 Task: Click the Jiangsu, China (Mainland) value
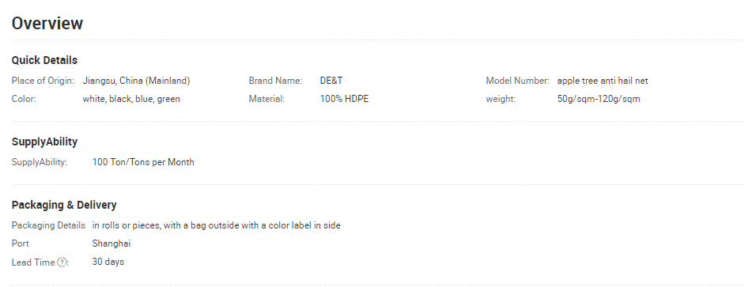(137, 81)
